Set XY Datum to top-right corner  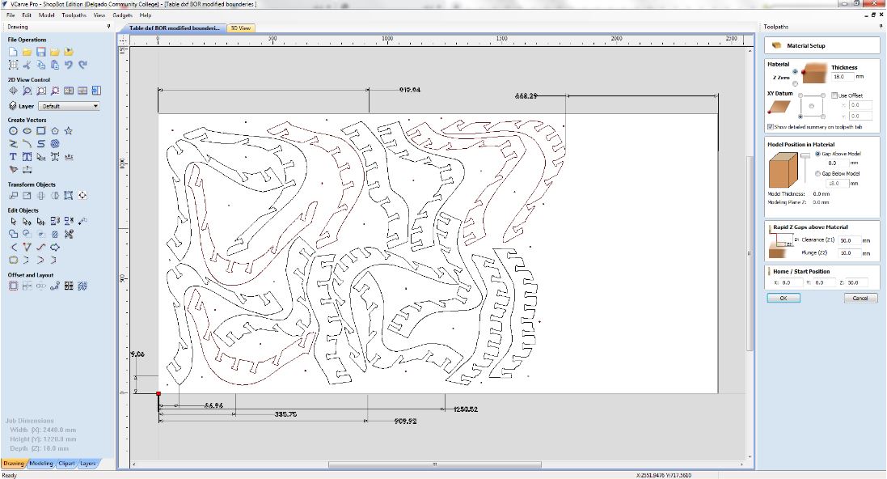click(823, 95)
